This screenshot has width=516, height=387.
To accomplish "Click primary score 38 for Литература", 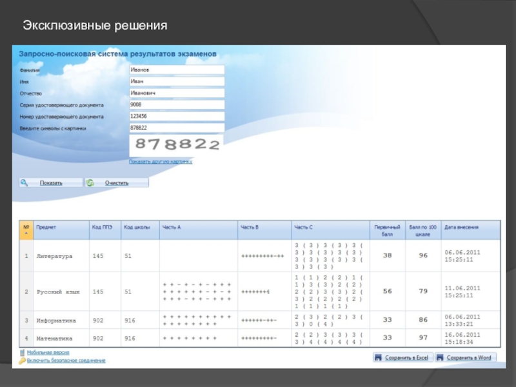I will coord(388,255).
